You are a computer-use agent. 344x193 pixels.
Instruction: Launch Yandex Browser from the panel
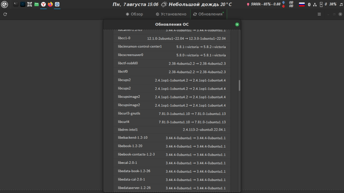(43, 4)
